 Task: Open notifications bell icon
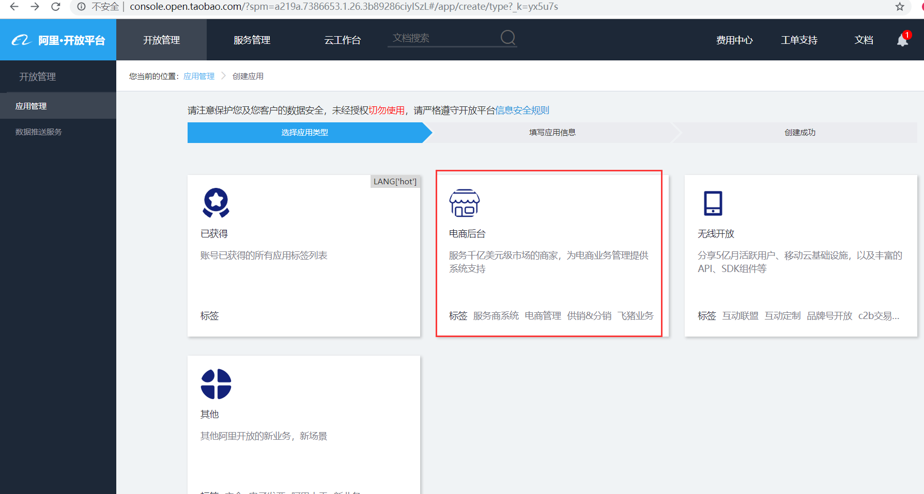coord(903,40)
